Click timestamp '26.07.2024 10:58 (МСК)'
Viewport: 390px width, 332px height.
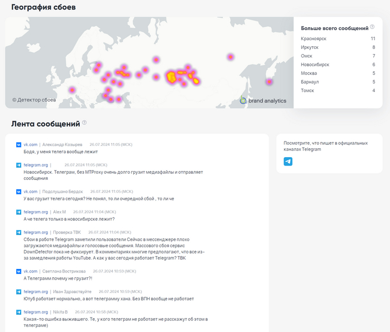click(x=96, y=312)
